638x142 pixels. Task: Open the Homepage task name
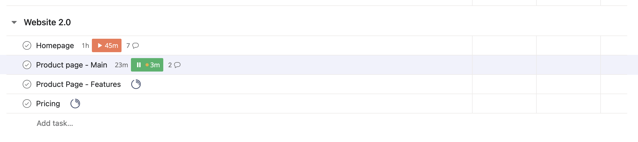tap(55, 45)
